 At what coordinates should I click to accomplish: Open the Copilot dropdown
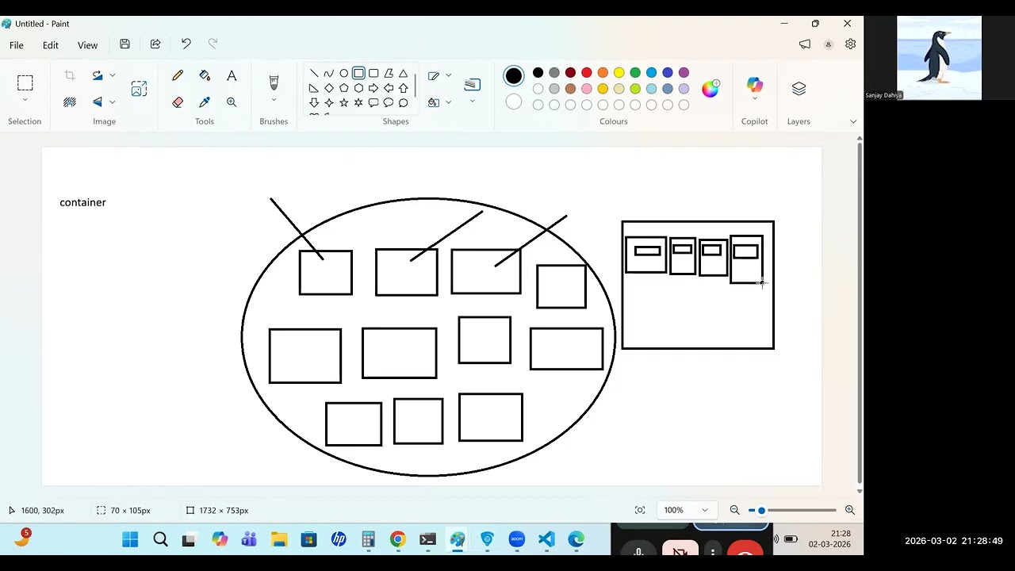(754, 99)
